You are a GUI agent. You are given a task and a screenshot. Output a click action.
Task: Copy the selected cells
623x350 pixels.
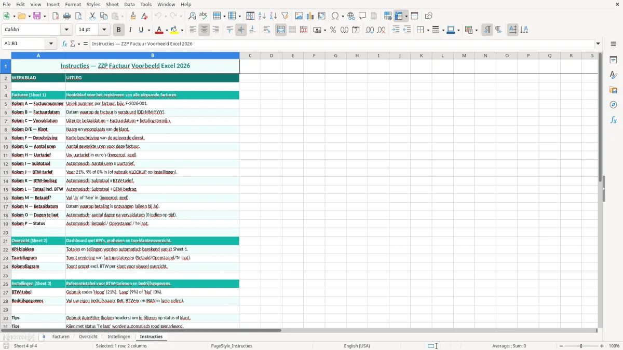104,16
